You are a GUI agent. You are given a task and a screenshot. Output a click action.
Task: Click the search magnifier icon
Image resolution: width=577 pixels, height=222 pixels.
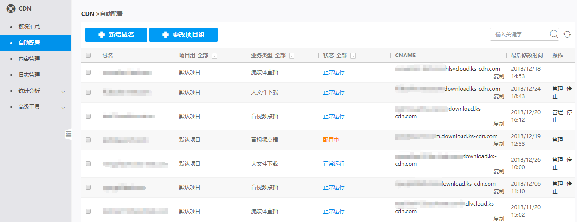[554, 34]
